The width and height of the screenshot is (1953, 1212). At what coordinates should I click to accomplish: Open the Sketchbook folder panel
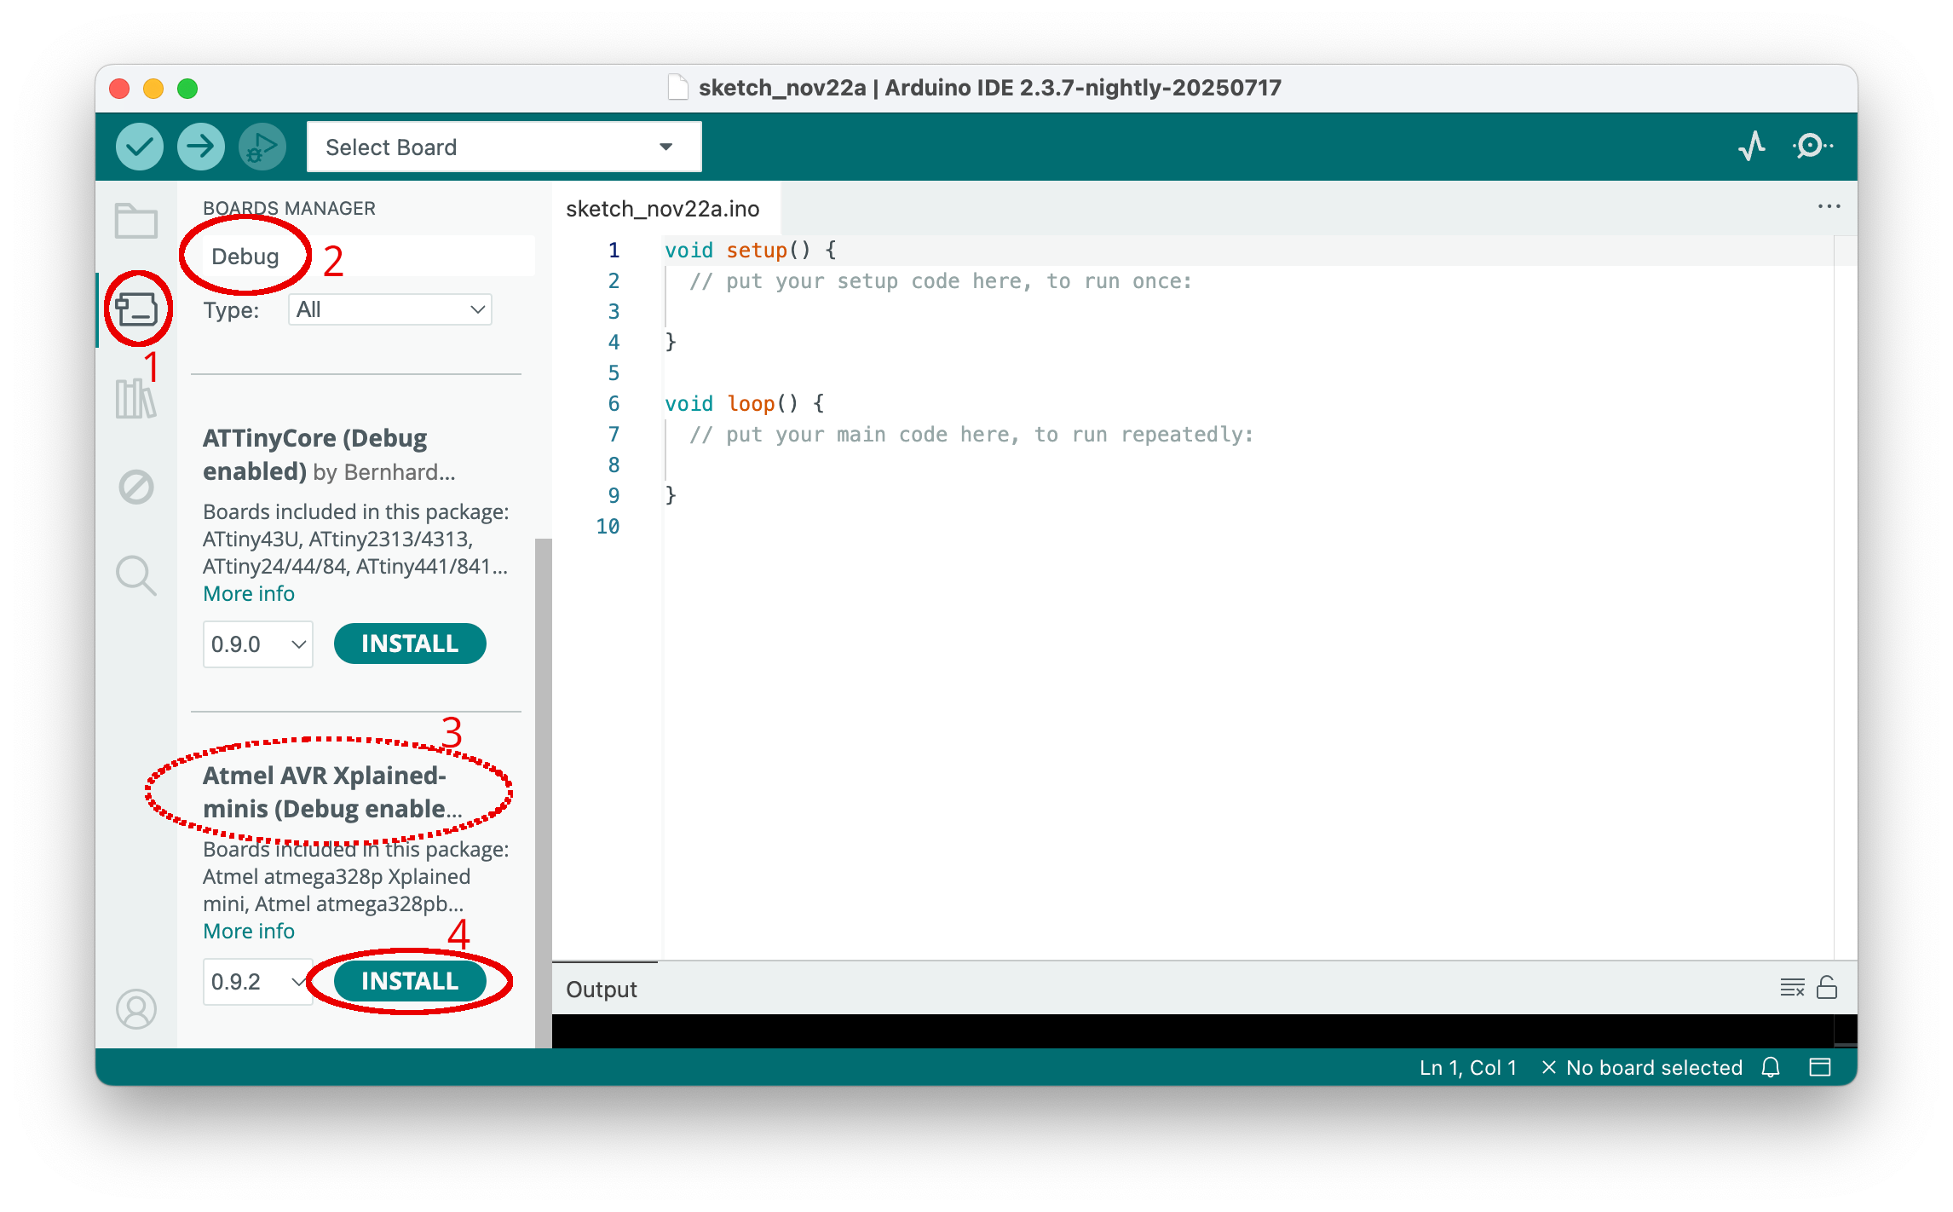[136, 222]
